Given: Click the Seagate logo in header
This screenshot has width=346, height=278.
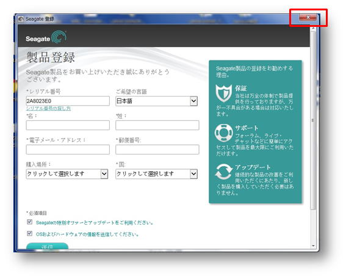Looking at the screenshot, I should 46,37.
